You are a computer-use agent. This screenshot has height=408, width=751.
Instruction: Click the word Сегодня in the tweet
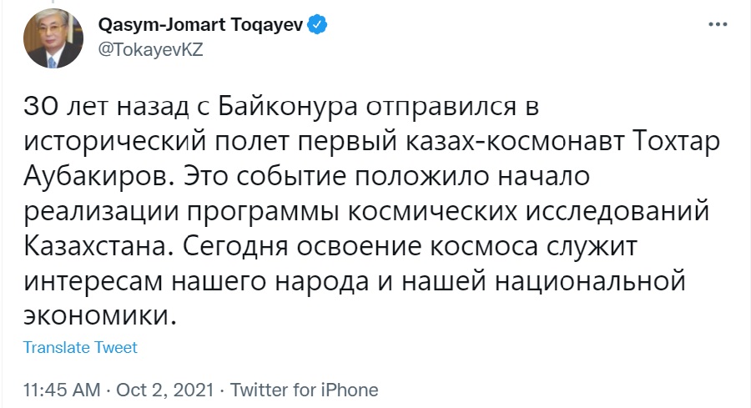click(x=235, y=247)
